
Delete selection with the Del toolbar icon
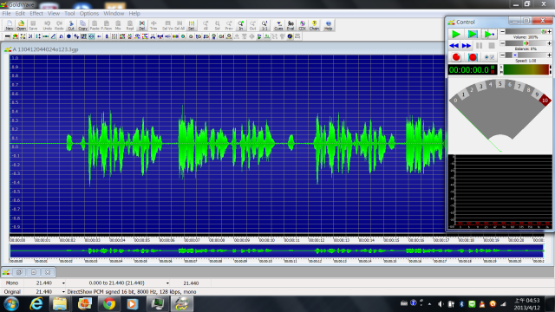pyautogui.click(x=142, y=25)
